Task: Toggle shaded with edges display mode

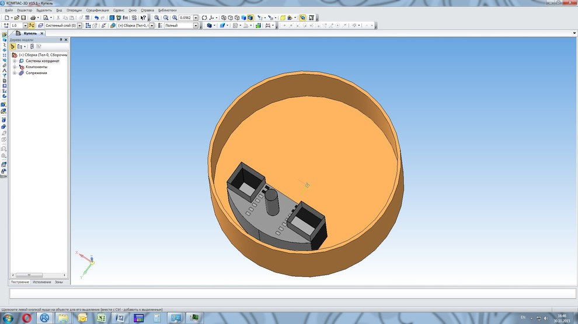Action: 250,18
